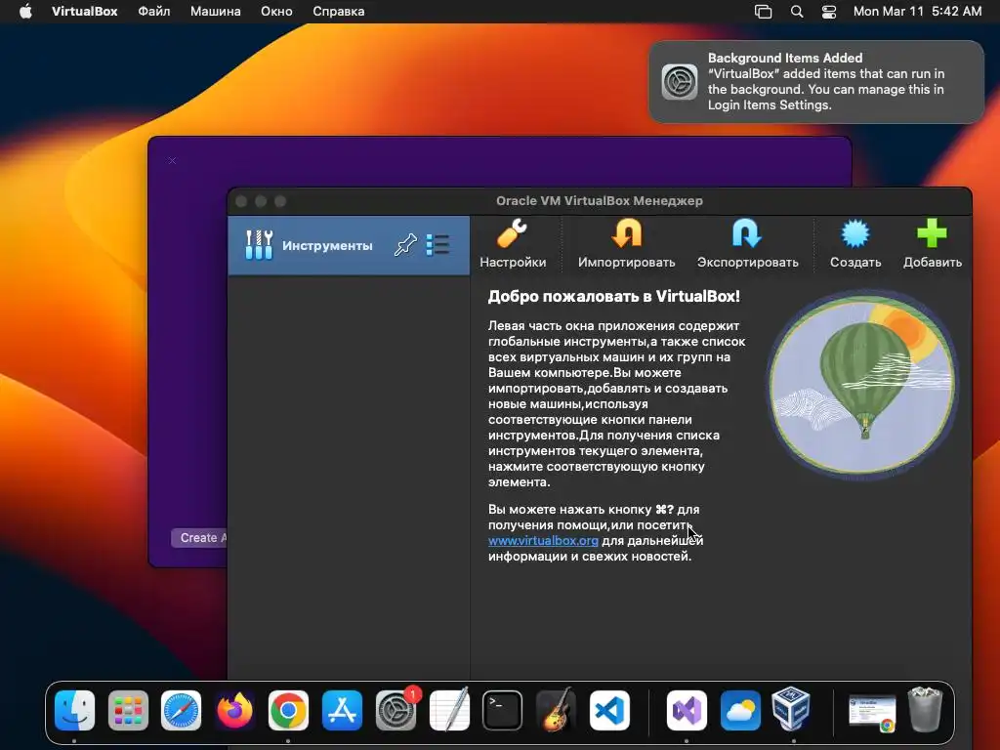This screenshot has width=1000, height=750.
Task: Open Terminal from the Dock
Action: (503, 711)
